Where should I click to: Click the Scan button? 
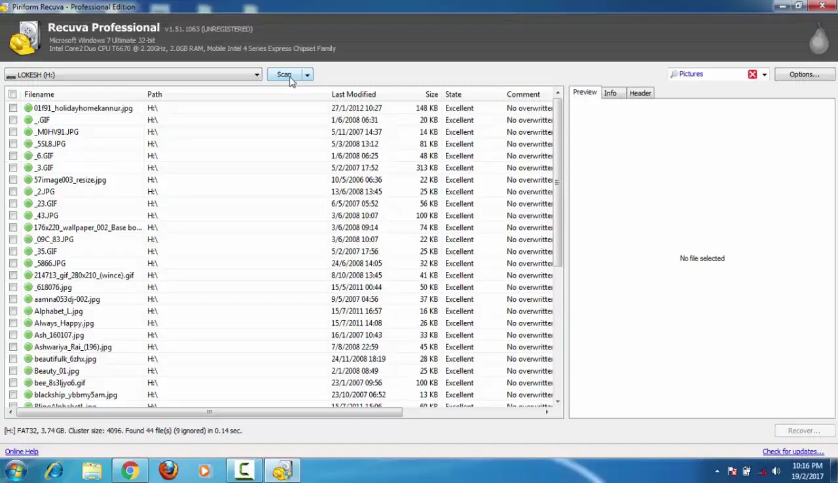pyautogui.click(x=283, y=75)
